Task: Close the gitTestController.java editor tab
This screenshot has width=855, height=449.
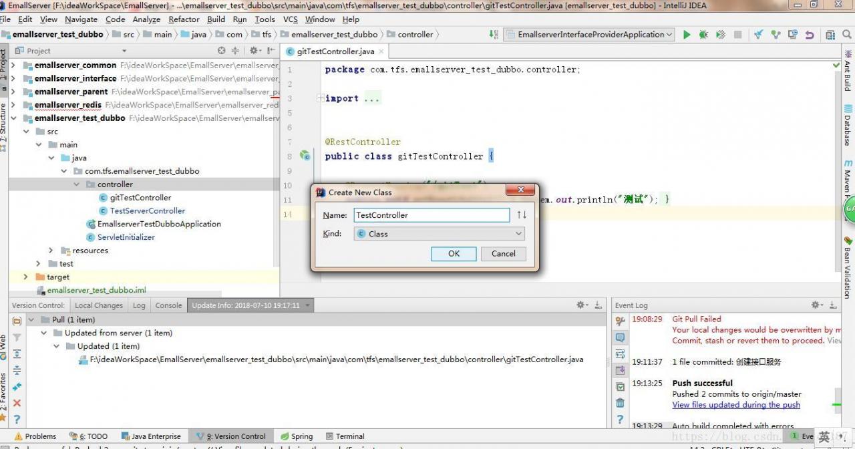Action: click(x=381, y=51)
